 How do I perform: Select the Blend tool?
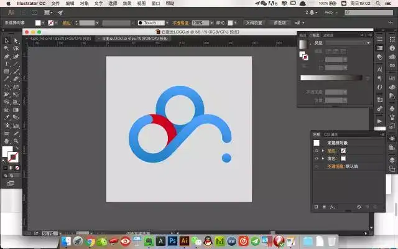click(x=16, y=118)
